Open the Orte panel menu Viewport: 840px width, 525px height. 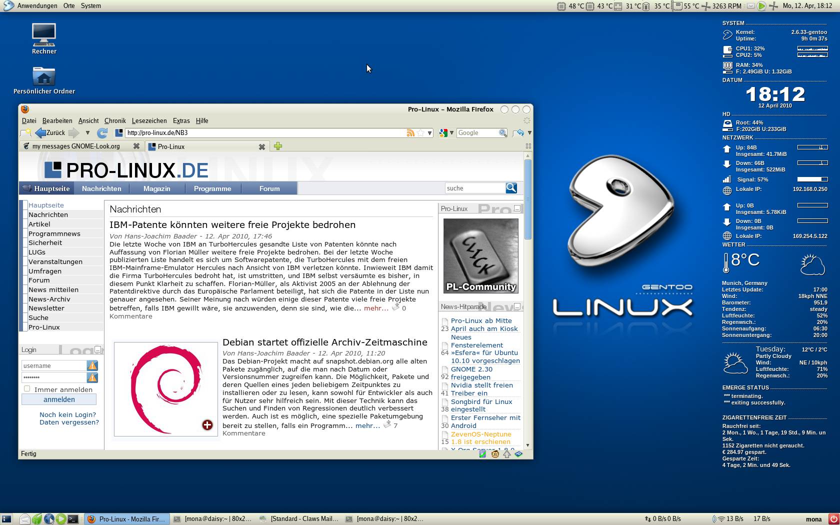69,6
